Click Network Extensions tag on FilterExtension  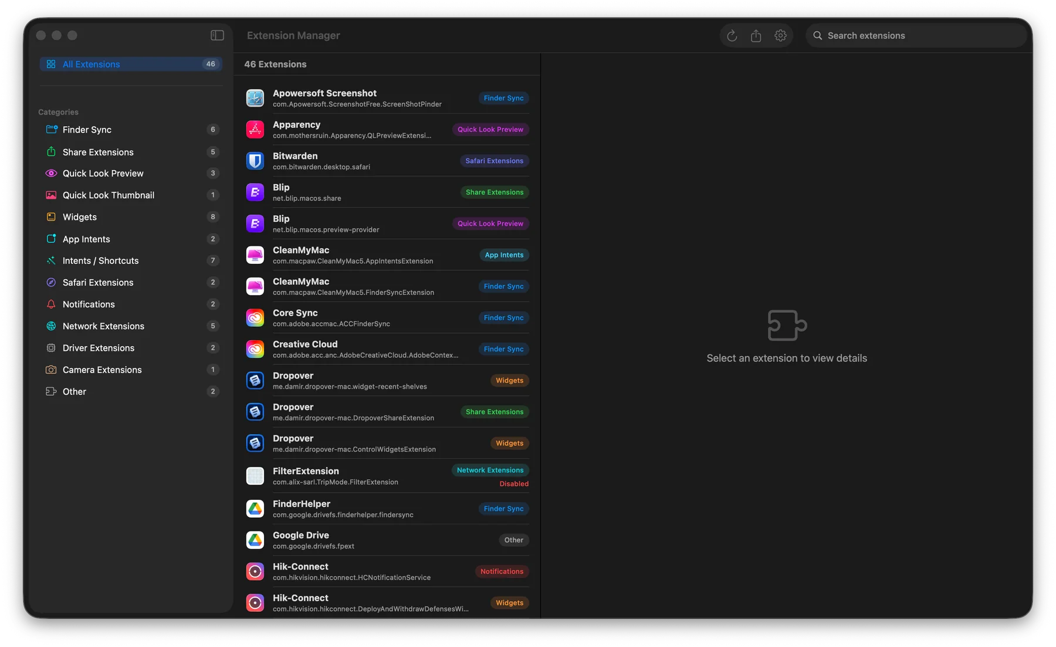pos(490,470)
